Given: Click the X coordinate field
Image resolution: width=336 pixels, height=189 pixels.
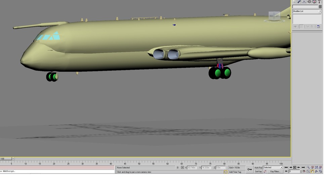Looking at the screenshot, I should pos(192,167).
